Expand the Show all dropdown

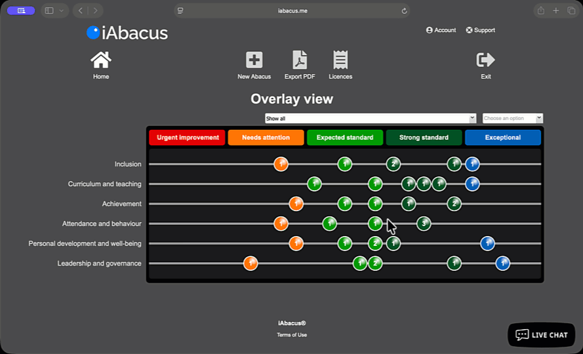coord(371,118)
